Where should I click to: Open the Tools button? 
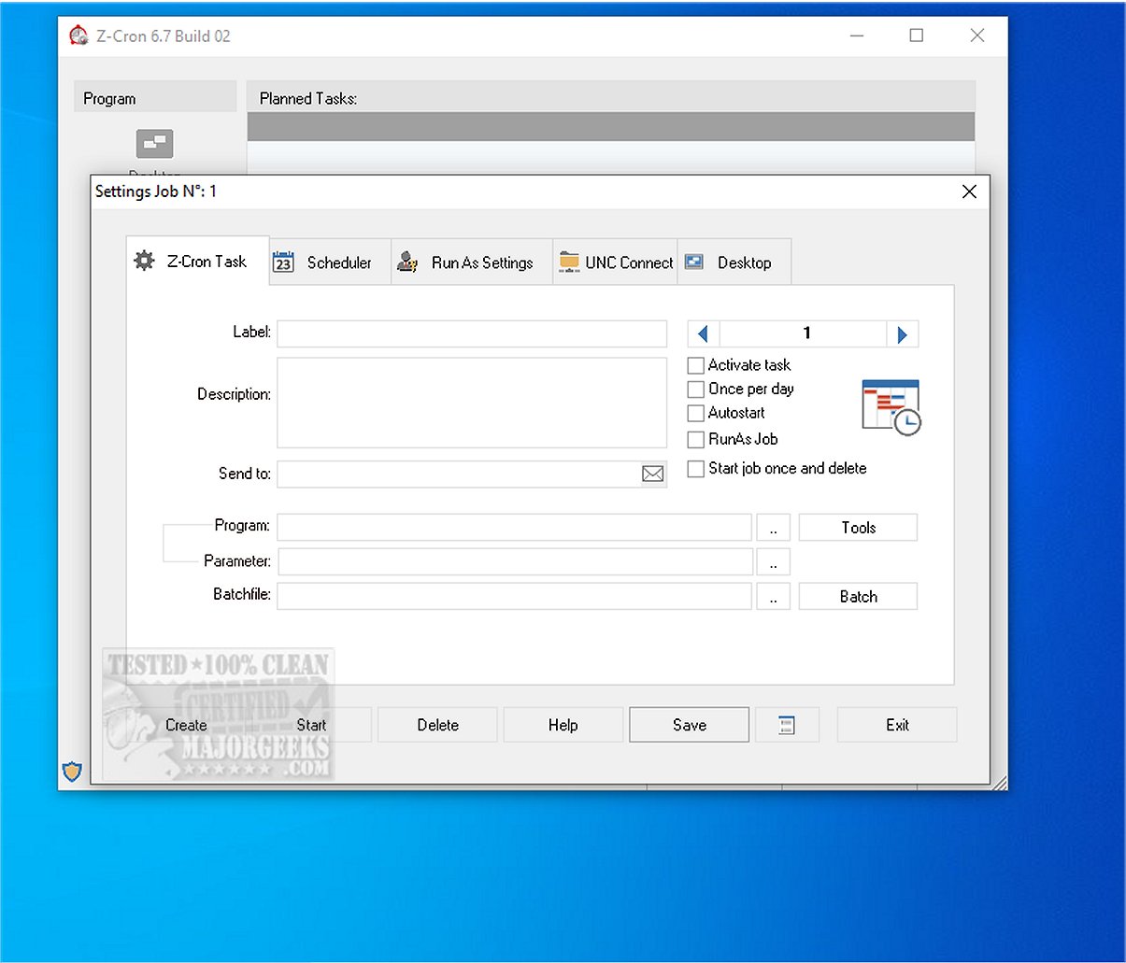pyautogui.click(x=858, y=528)
